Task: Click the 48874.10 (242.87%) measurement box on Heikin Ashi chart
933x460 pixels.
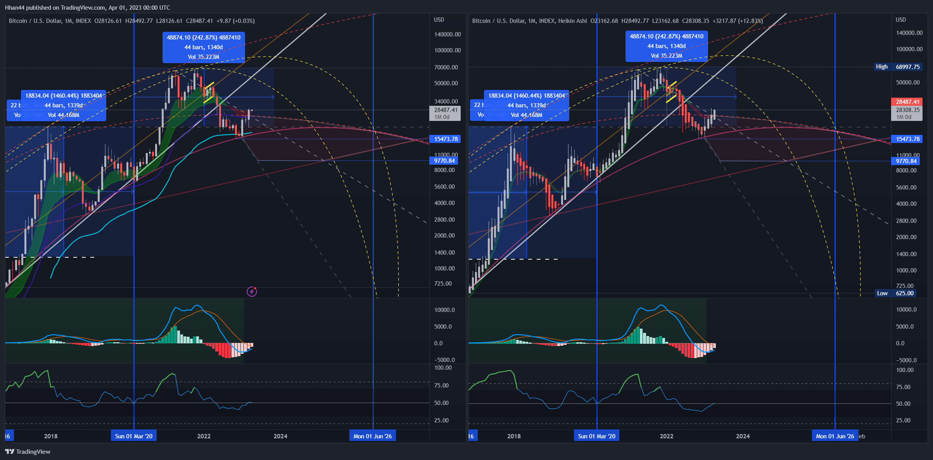Action: [667, 46]
